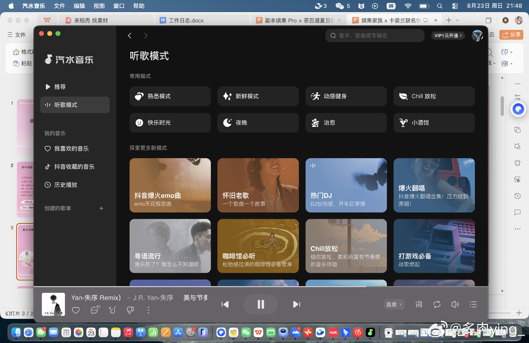529x343 pixels.
Task: Skip to previous track
Action: coord(225,304)
